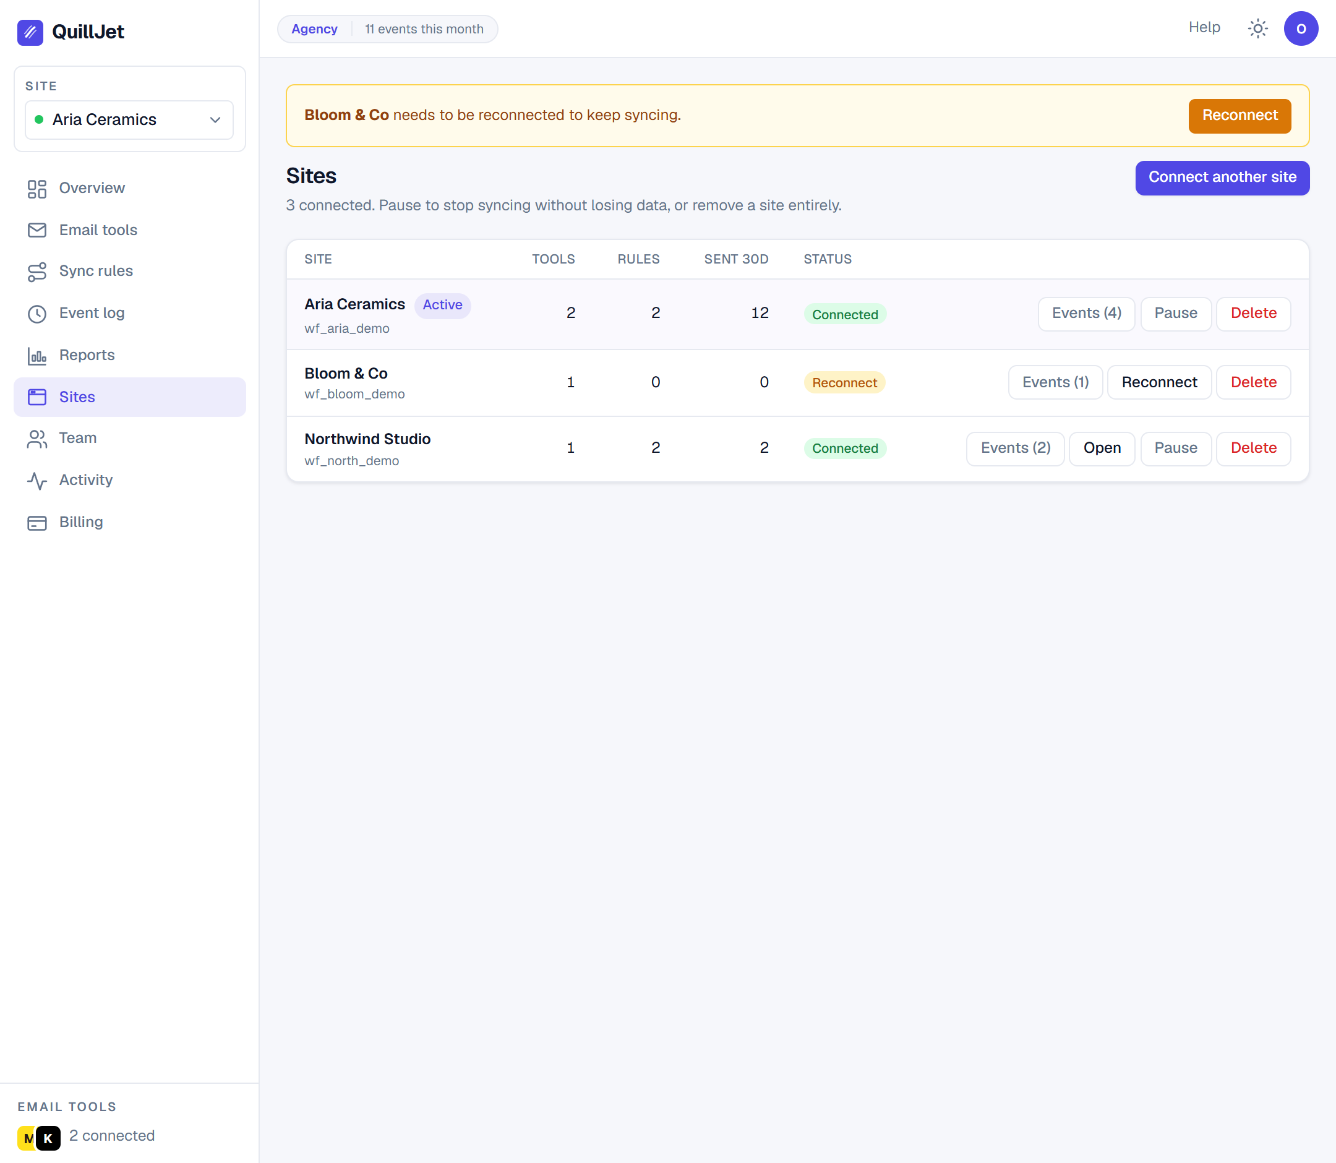
Task: Click the Reconnect status pill for Bloom & Co
Action: click(x=844, y=383)
